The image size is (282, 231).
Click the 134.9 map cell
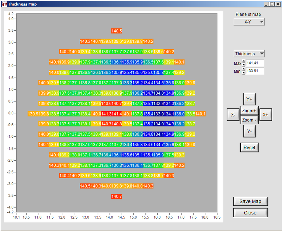[169, 134]
